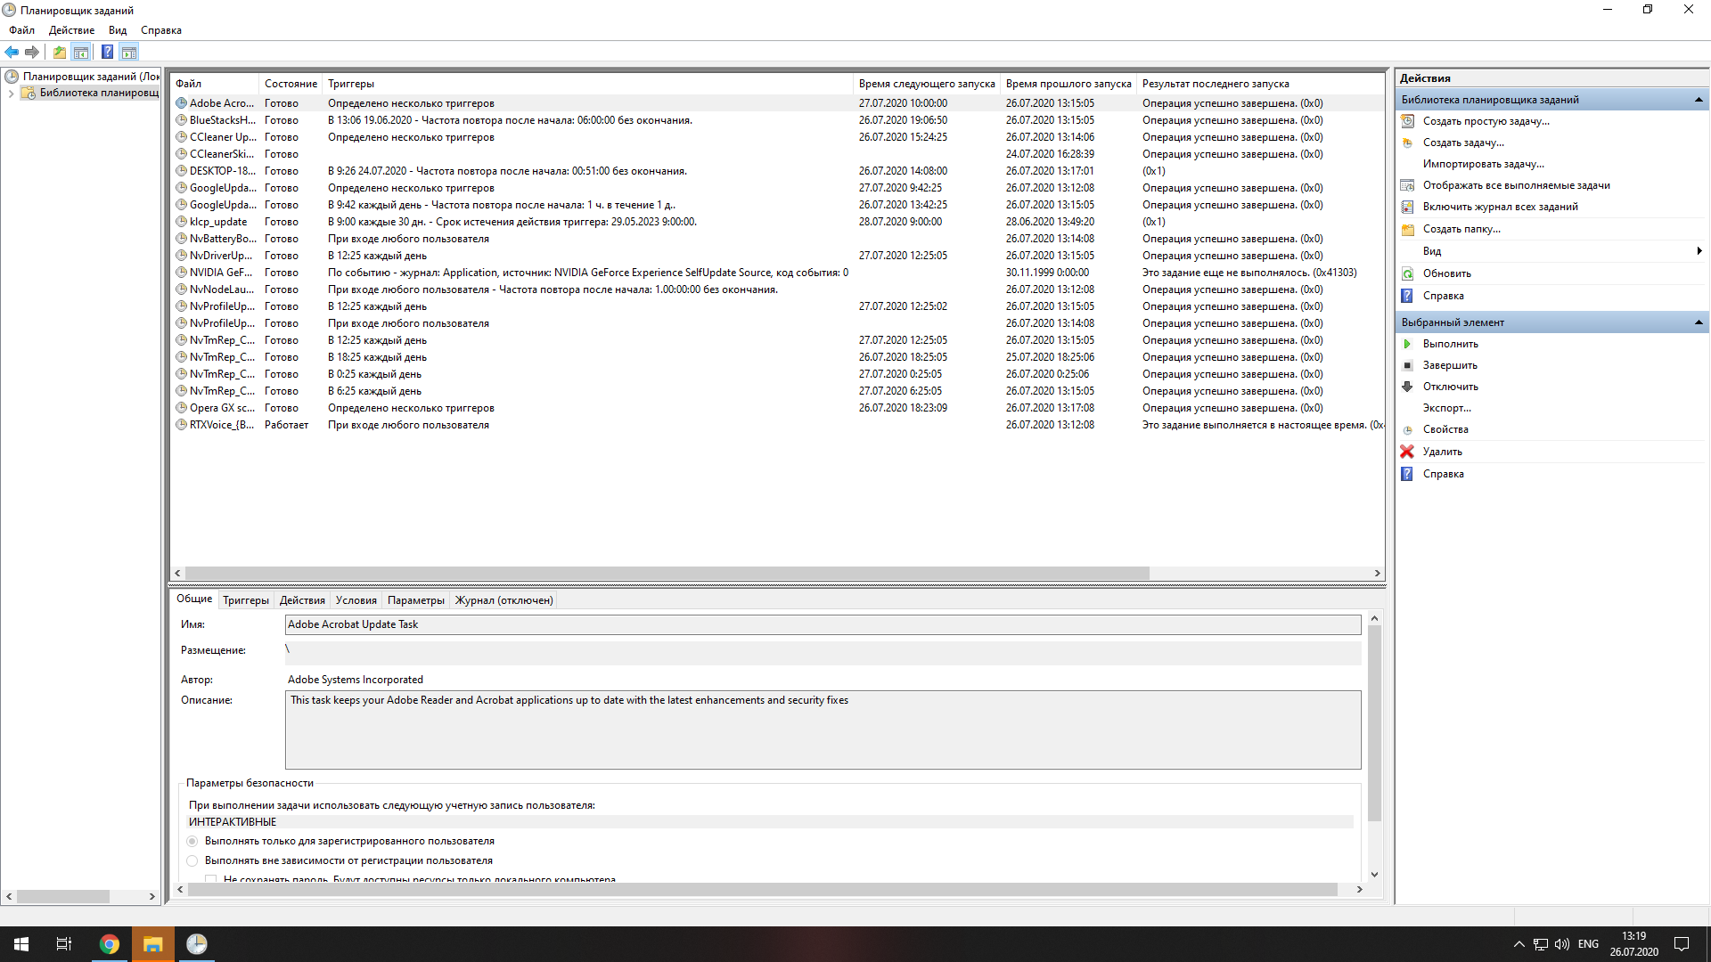Screen dimensions: 1711x962
Task: Sort by Результат последнего запуска column header
Action: [x=1261, y=84]
